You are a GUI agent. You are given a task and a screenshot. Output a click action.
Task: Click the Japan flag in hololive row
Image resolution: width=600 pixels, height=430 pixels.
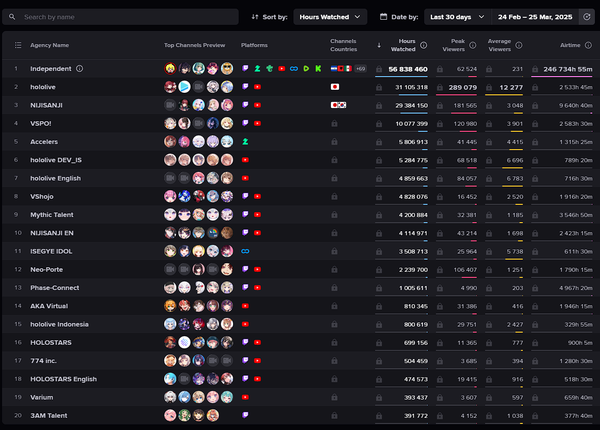[335, 87]
